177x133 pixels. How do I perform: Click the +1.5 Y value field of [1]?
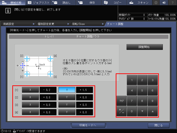coord(85,90)
